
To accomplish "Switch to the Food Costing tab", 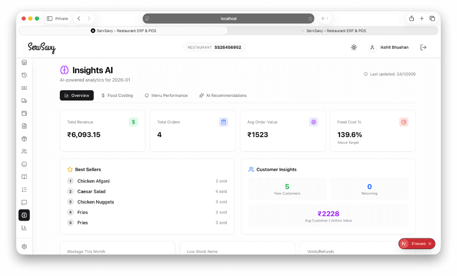I will tap(117, 95).
